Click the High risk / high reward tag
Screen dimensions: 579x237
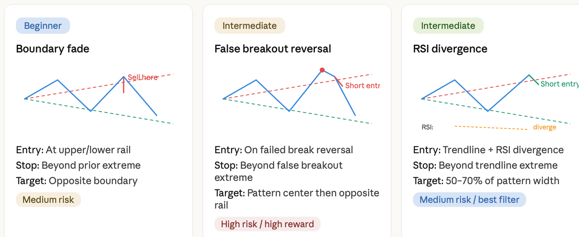tap(267, 224)
